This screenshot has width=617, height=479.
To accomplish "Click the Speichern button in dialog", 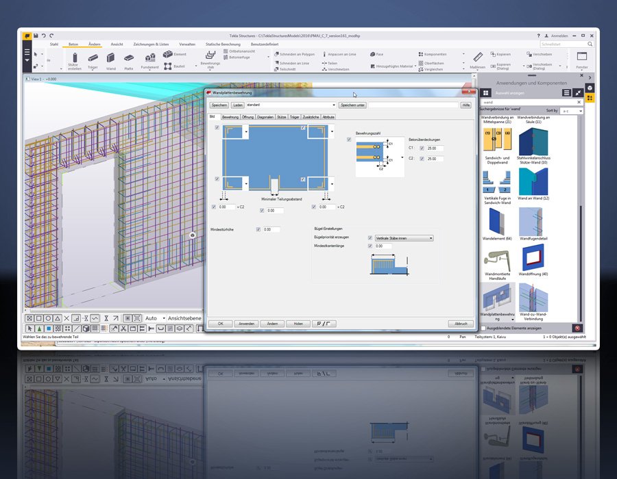I will pos(219,105).
